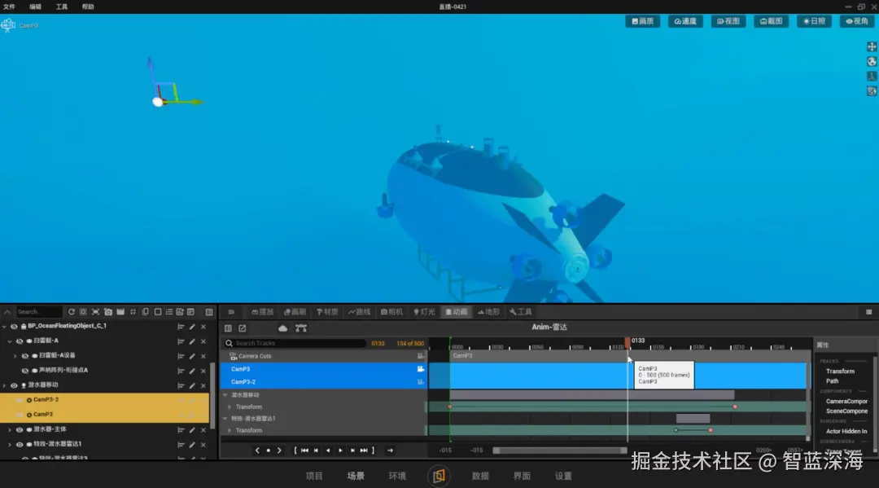
Task: Click the Play forward control in sequencer
Action: (x=340, y=451)
